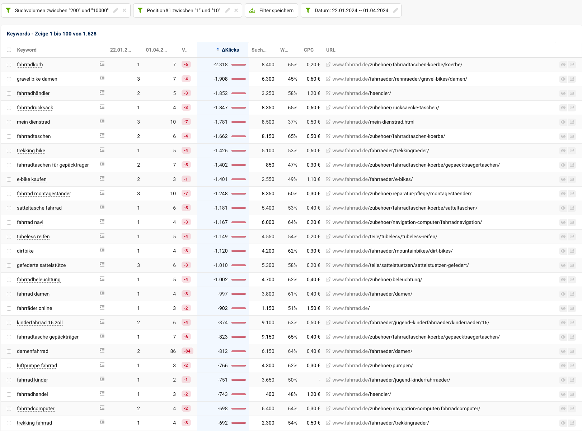The image size is (582, 431).
Task: Check the damenfahrrad row checkbox
Action: tap(9, 351)
